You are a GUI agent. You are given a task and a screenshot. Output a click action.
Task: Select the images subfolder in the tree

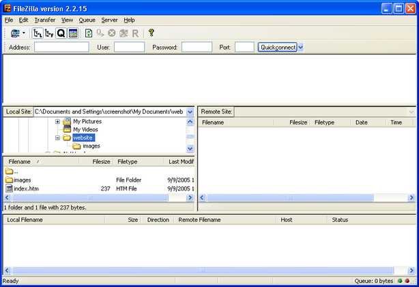91,146
